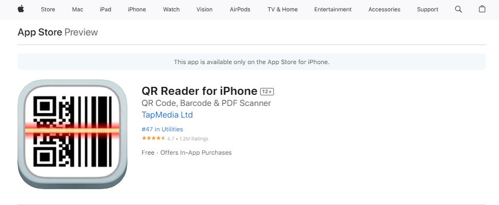Viewport: 499px width, 205px height.
Task: Click the QR Code, Barcode & PDF Scanner subtitle
Action: click(x=206, y=103)
